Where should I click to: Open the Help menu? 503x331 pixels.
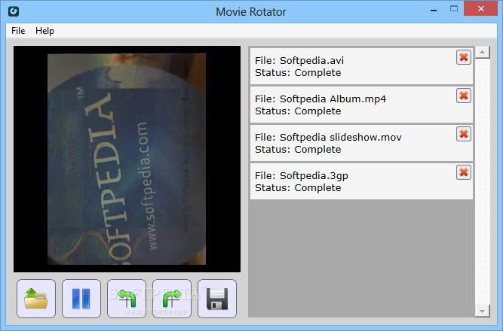click(44, 31)
